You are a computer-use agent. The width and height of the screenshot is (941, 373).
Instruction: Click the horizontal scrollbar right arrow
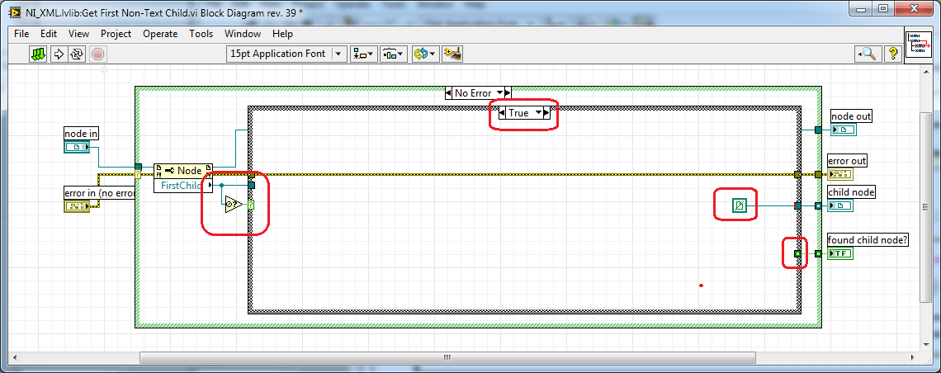(915, 357)
